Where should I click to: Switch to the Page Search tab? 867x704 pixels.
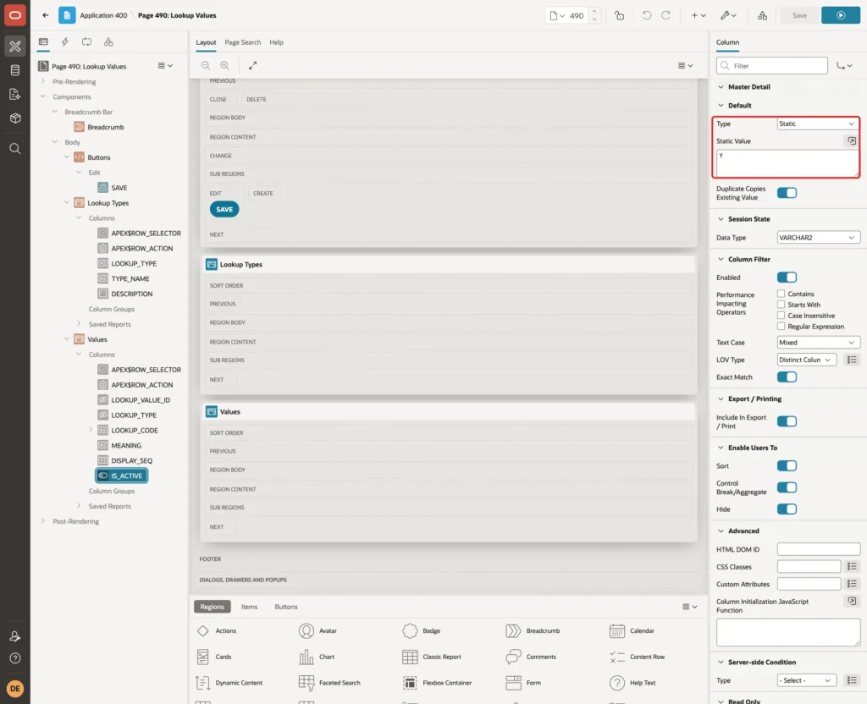[242, 42]
